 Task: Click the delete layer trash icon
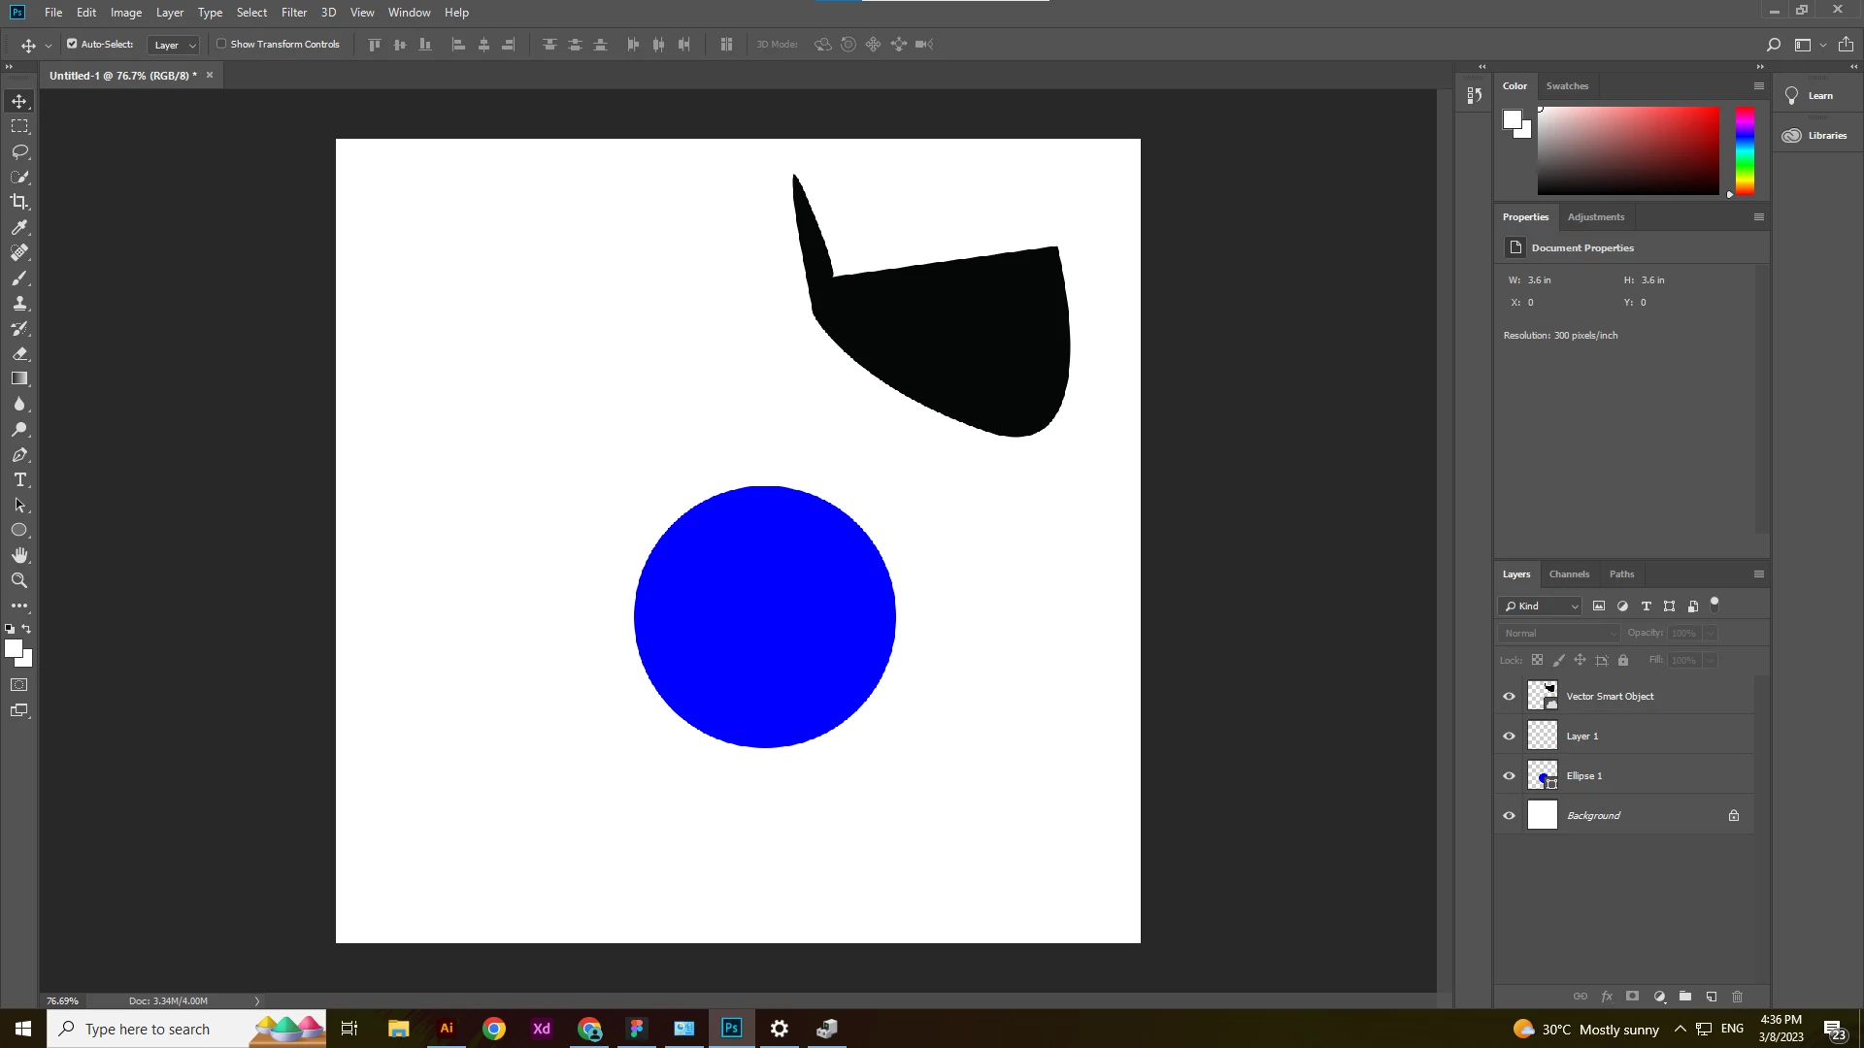click(x=1738, y=997)
